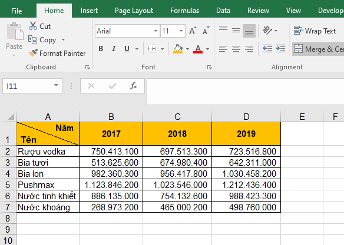The height and width of the screenshot is (245, 344).
Task: Toggle Italic formatting
Action: click(x=114, y=49)
